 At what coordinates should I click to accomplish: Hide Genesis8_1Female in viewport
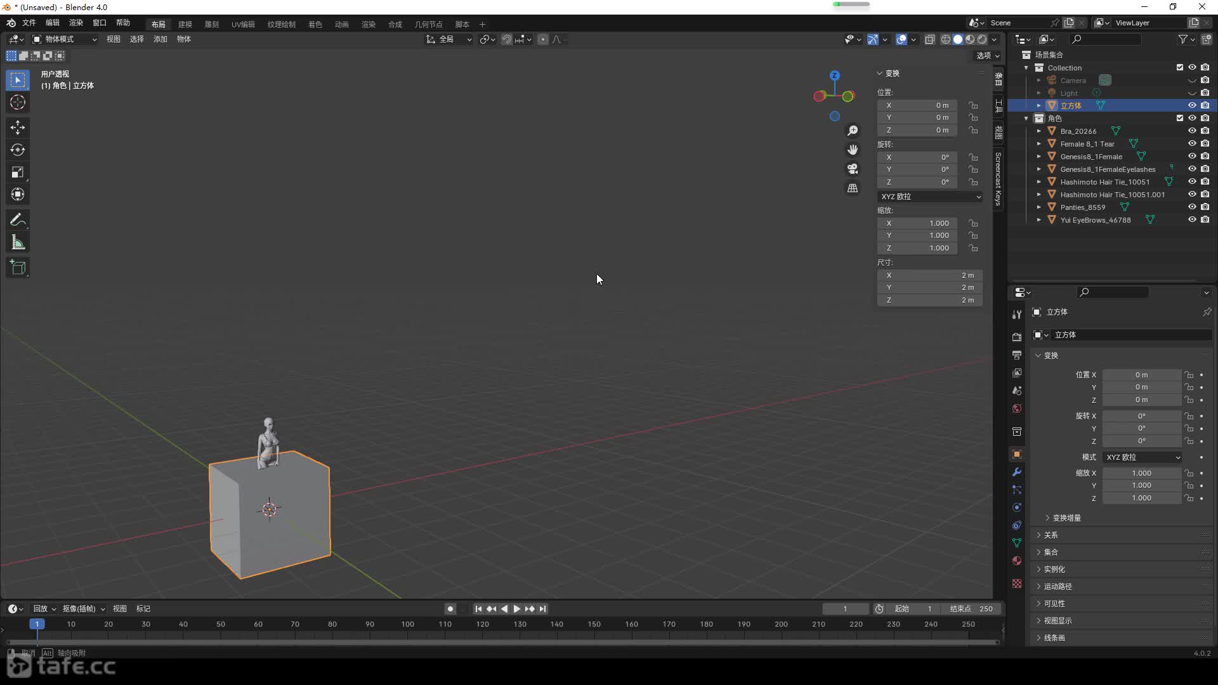[1192, 156]
